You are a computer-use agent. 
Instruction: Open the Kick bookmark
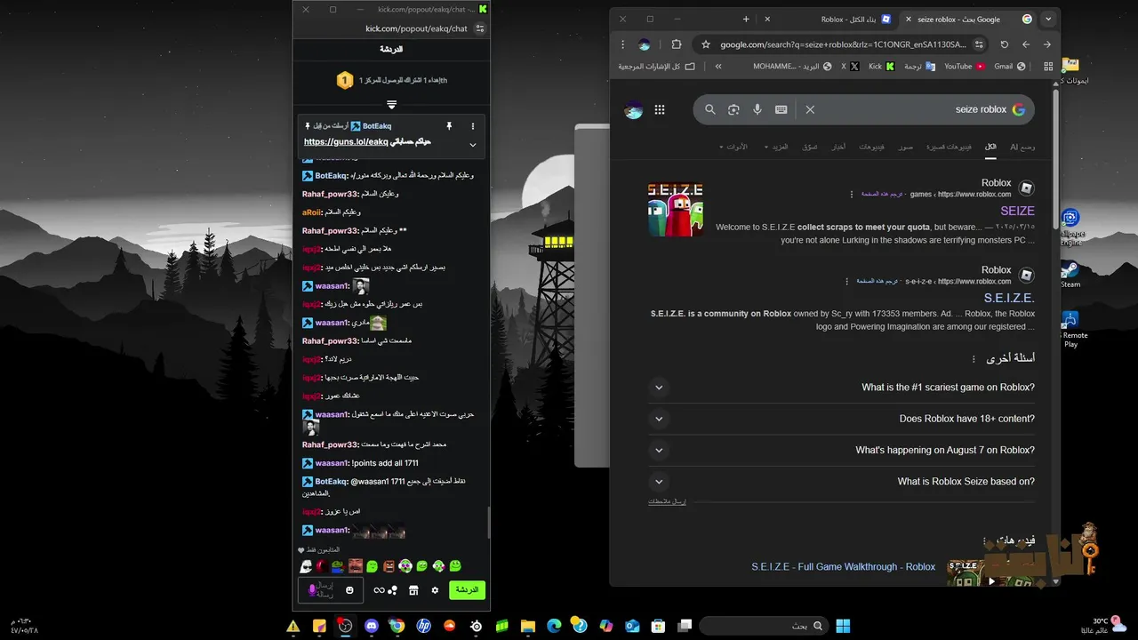882,66
